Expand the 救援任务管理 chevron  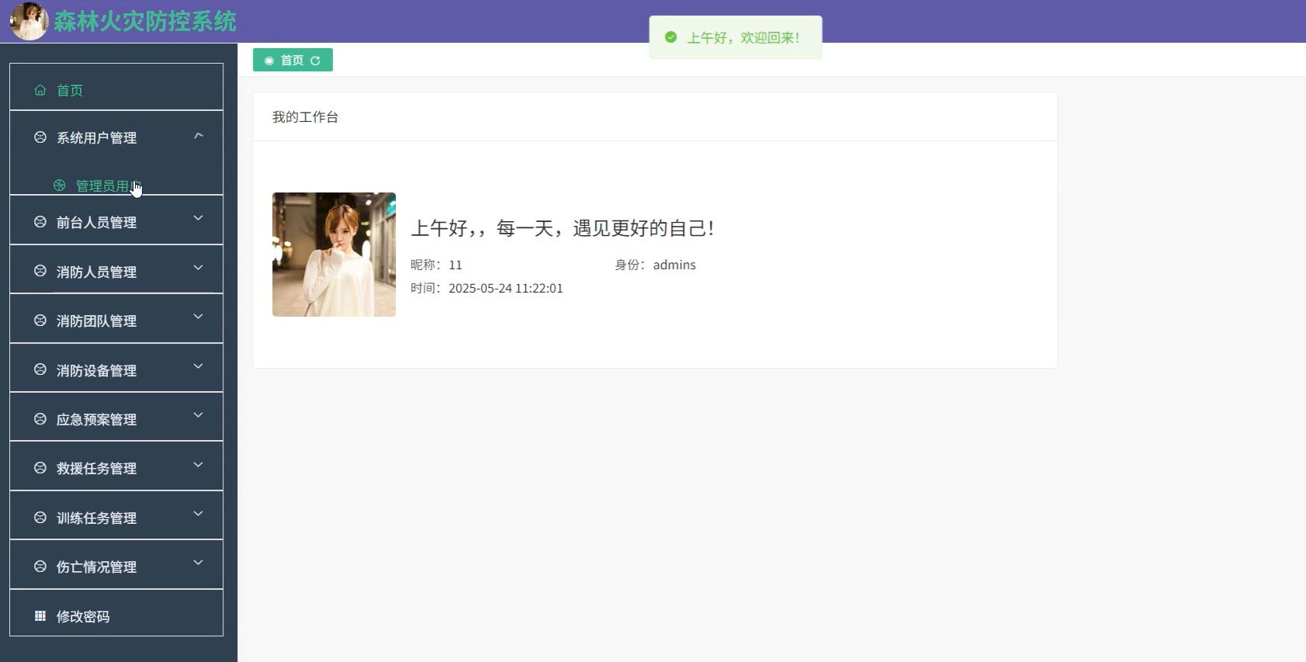[199, 465]
